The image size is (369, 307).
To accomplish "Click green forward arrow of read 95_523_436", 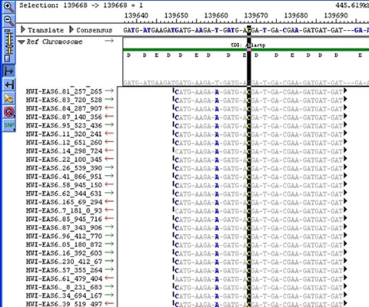I will tap(109, 124).
